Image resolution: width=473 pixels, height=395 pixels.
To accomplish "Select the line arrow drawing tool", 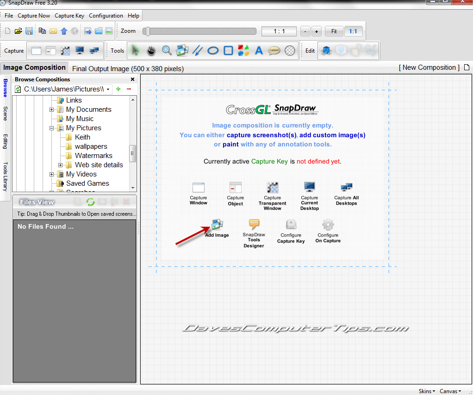I will click(x=198, y=50).
